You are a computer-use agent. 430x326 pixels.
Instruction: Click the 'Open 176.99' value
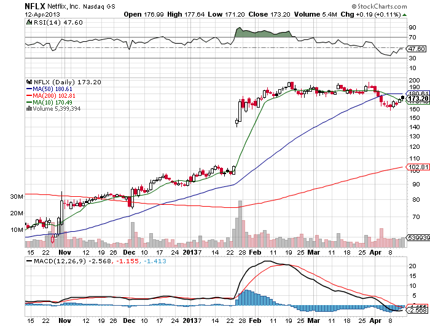[143, 14]
